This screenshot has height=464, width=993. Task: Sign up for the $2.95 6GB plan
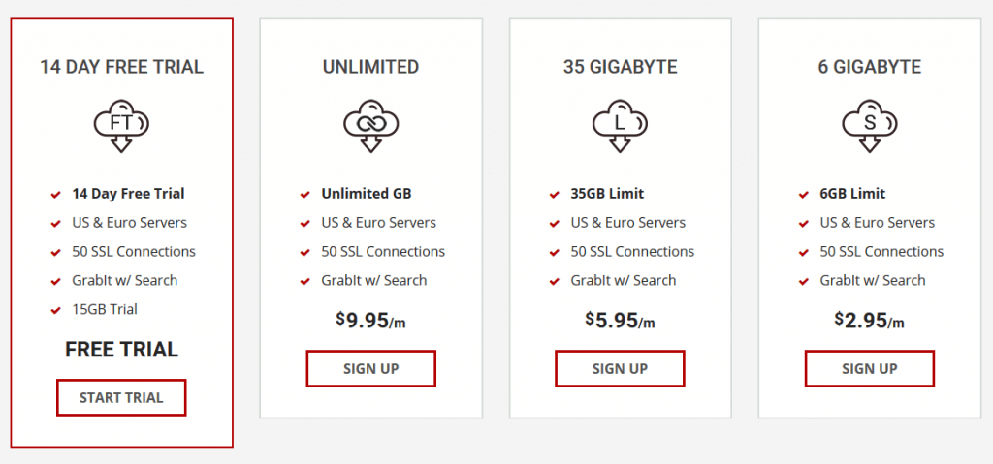[x=869, y=368]
